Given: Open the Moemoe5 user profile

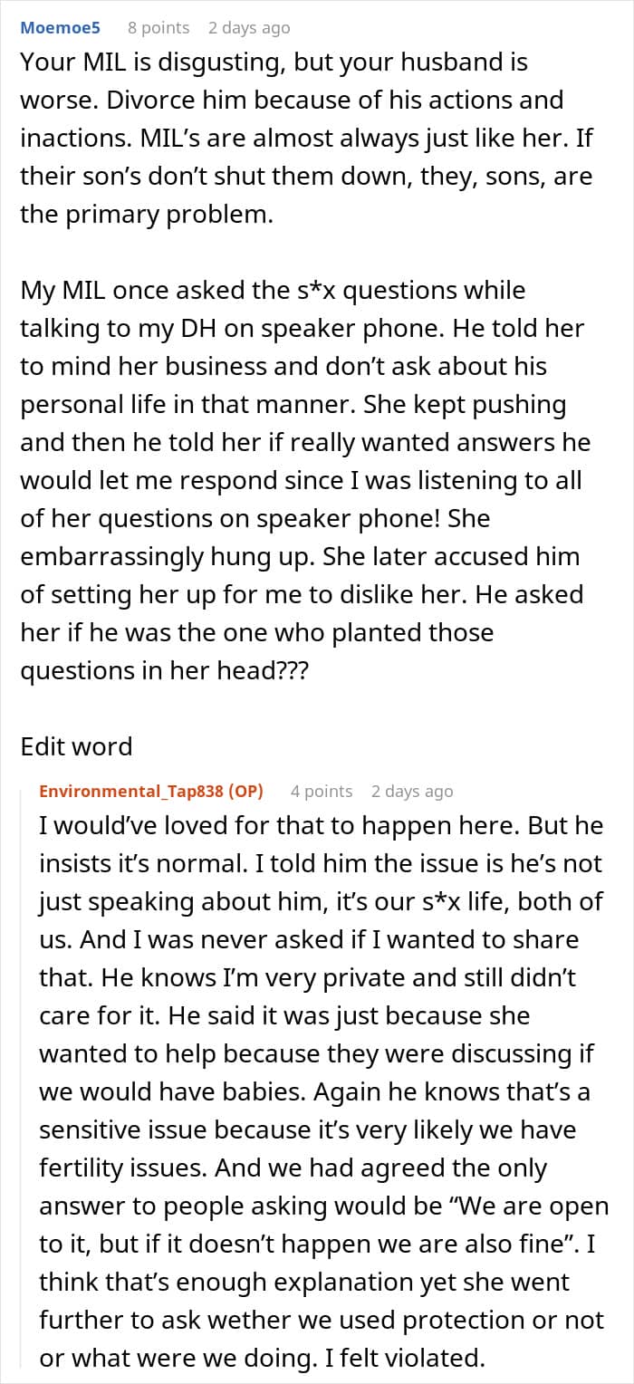Looking at the screenshot, I should coord(60,28).
